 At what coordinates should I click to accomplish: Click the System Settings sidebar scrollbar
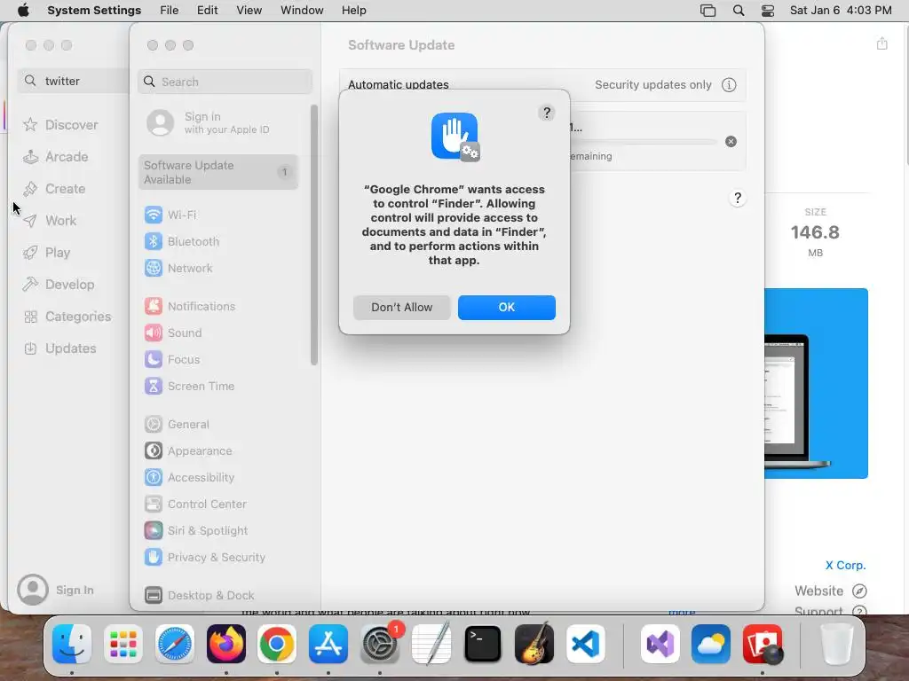point(314,235)
